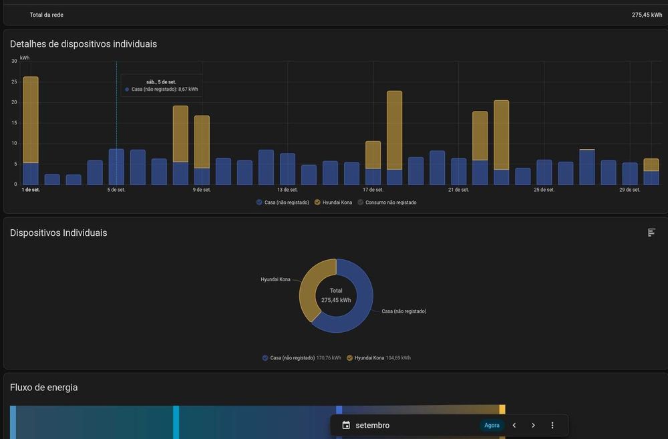Image resolution: width=668 pixels, height=439 pixels.
Task: Click the "Total 275,45 kWh" donut center text
Action: (336, 295)
